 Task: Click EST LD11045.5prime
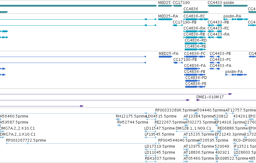pos(160,152)
